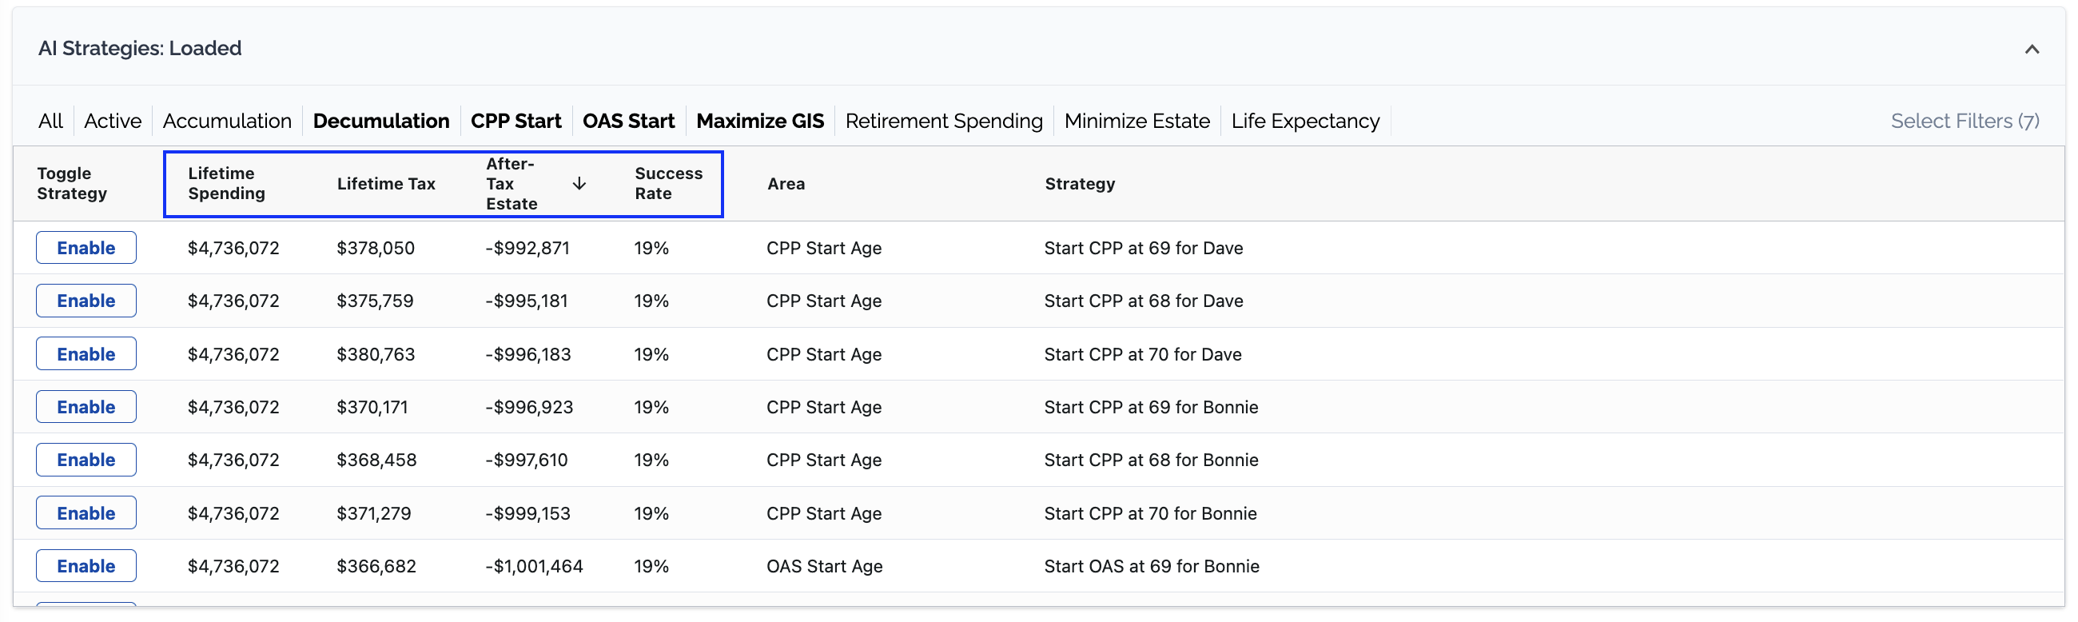Sort by Lifetime Spending column header
This screenshot has height=622, width=2078.
[226, 184]
